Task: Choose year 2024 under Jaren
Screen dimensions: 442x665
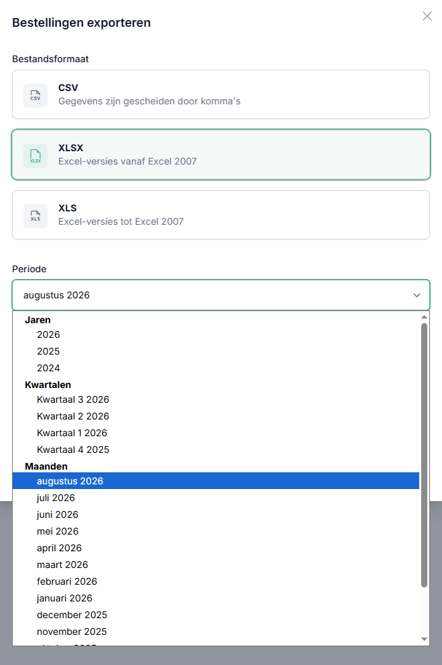Action: coord(216,368)
